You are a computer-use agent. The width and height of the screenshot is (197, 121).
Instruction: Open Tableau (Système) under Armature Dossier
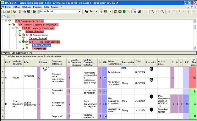tap(38, 38)
